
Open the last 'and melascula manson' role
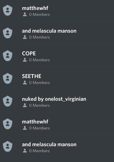57,146
